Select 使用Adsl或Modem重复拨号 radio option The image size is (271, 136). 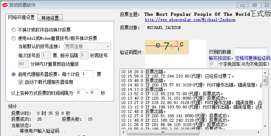click(14, 38)
